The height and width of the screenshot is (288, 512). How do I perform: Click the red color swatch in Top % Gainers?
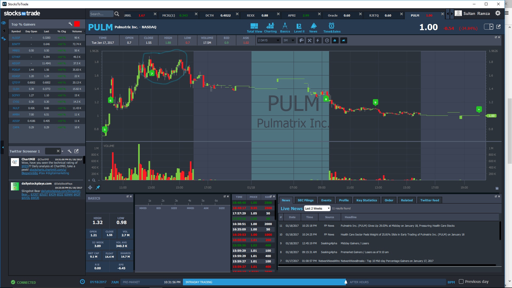pos(77,24)
